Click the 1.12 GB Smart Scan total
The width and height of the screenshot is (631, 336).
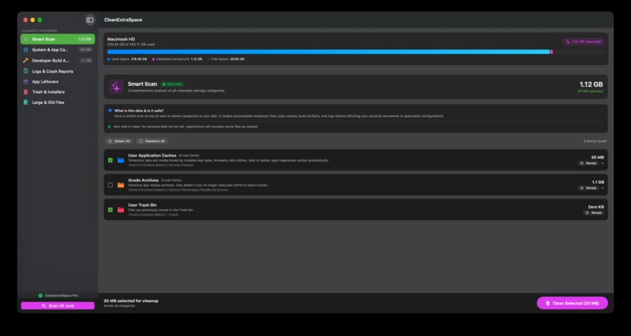coord(591,84)
